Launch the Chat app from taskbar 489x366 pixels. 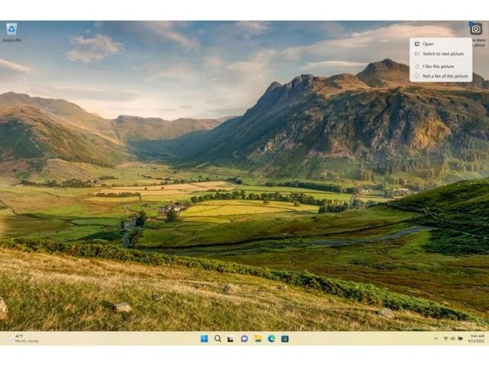coord(244,339)
